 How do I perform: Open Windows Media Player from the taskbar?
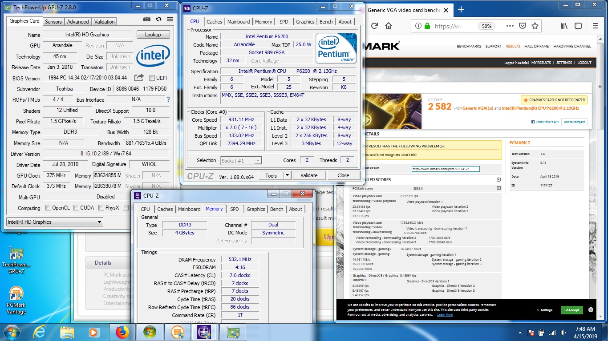point(93,332)
